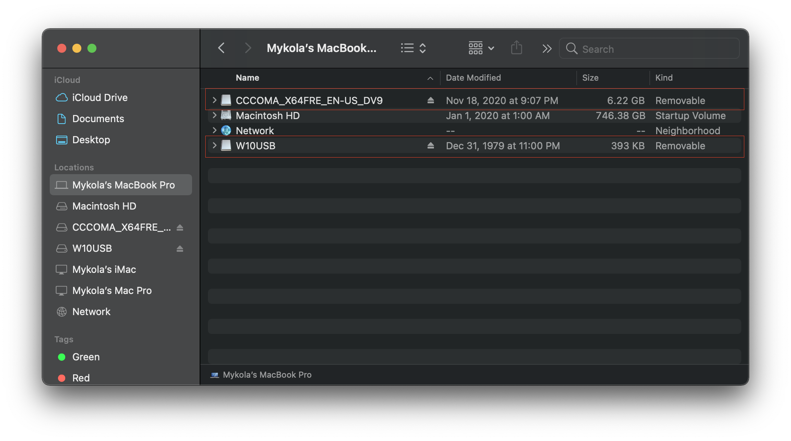Click Mykola's MacBook Pro in sidebar
The width and height of the screenshot is (791, 441).
(x=121, y=184)
